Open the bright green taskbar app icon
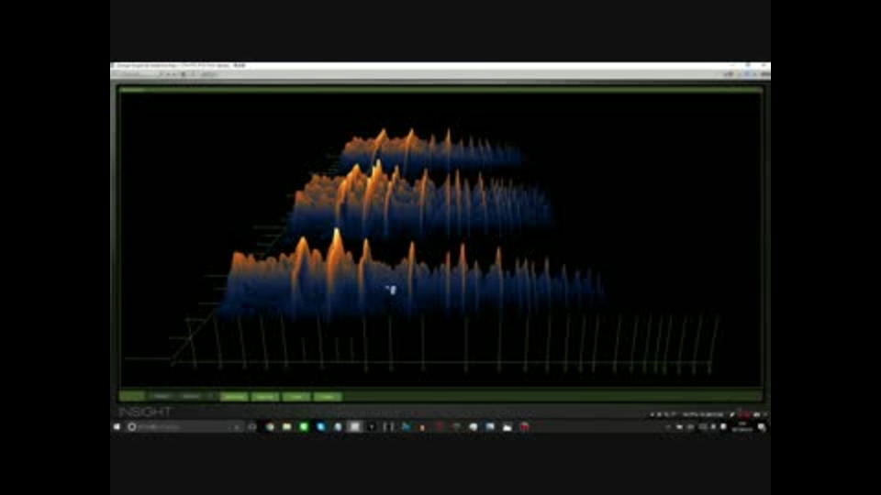Screen dimensions: 881x495 [304, 427]
